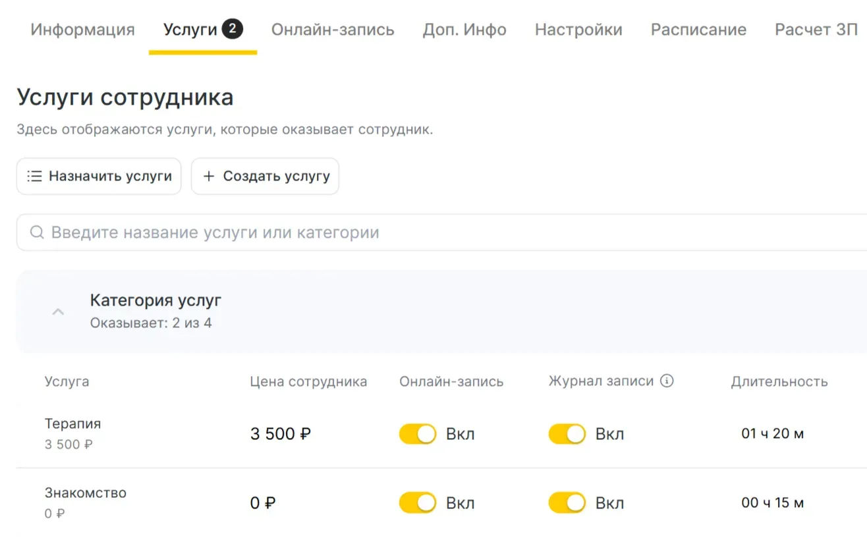This screenshot has width=867, height=546.
Task: Edit the 01 ч 20 м duration for Терапия
Action: click(772, 434)
